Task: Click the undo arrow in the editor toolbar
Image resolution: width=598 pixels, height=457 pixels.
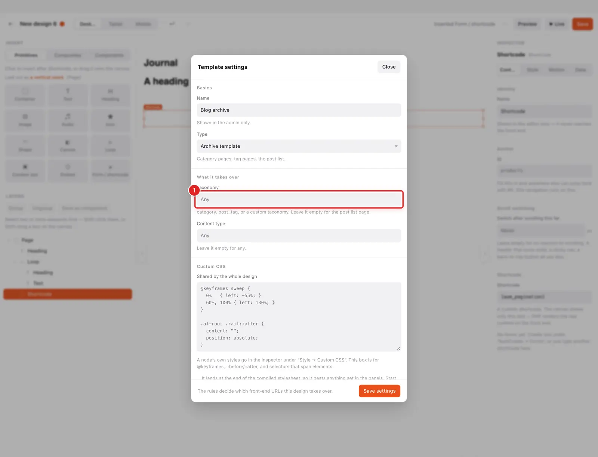Action: 172,24
